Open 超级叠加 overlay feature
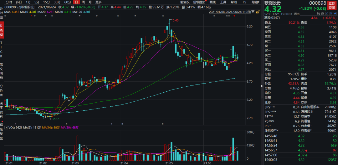338x165 pixels. 199,2
